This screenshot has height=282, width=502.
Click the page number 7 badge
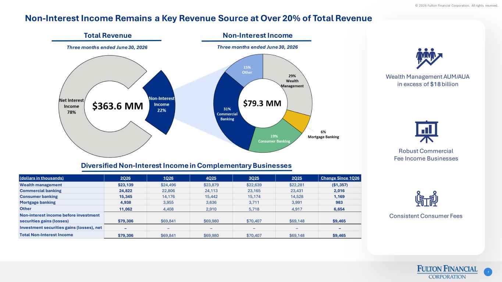(x=488, y=272)
